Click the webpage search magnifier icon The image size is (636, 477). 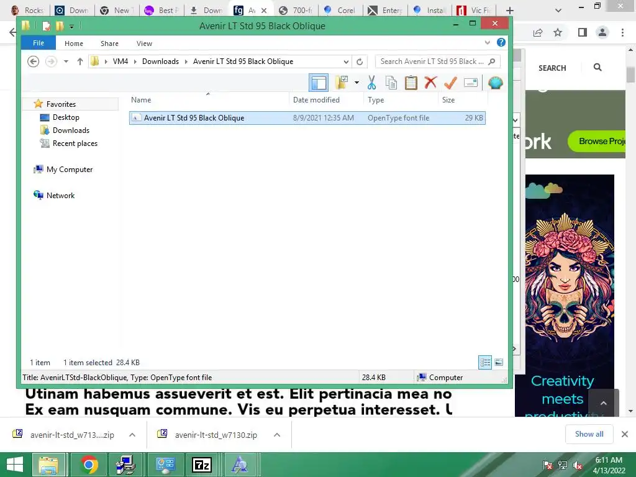pos(597,67)
